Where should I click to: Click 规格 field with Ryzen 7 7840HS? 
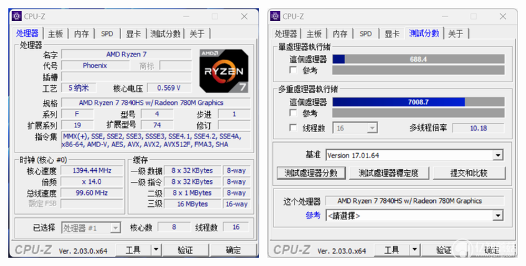156,102
